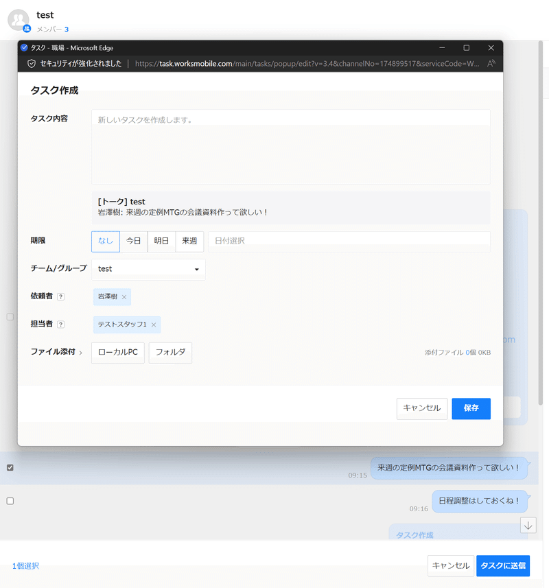The height and width of the screenshot is (588, 549).
Task: Click the blue member badge on the group avatar
Action: click(25, 28)
